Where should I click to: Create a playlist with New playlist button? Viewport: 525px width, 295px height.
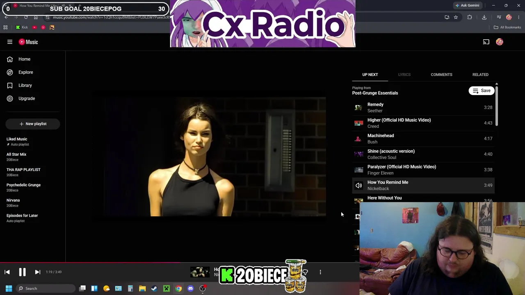pyautogui.click(x=33, y=124)
